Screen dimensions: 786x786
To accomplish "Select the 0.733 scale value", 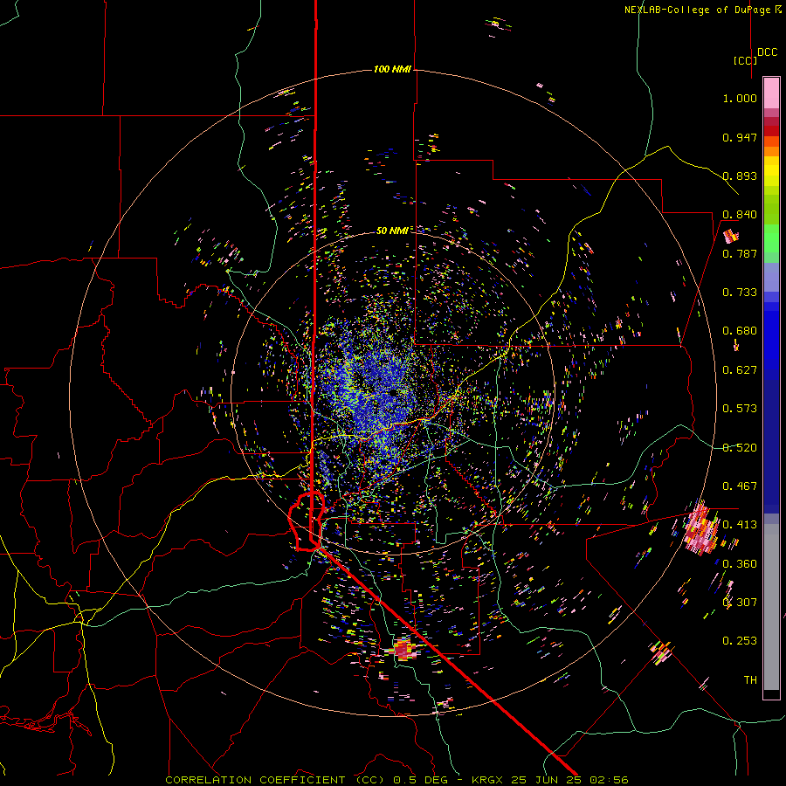I will [740, 293].
